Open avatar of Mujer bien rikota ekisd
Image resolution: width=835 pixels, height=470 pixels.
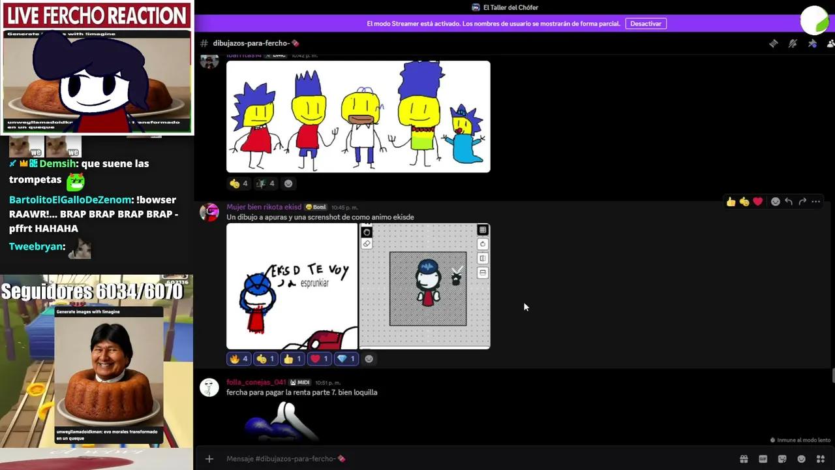point(209,212)
